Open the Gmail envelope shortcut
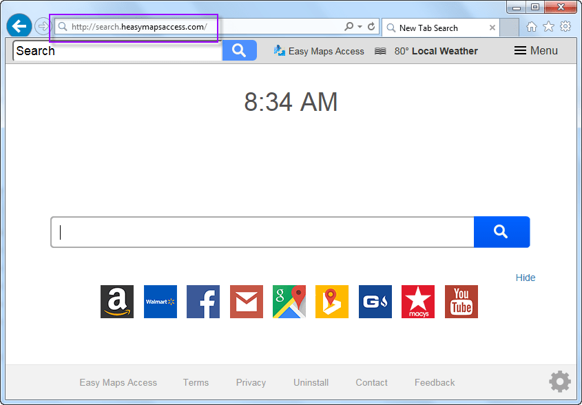582x405 pixels. [247, 302]
